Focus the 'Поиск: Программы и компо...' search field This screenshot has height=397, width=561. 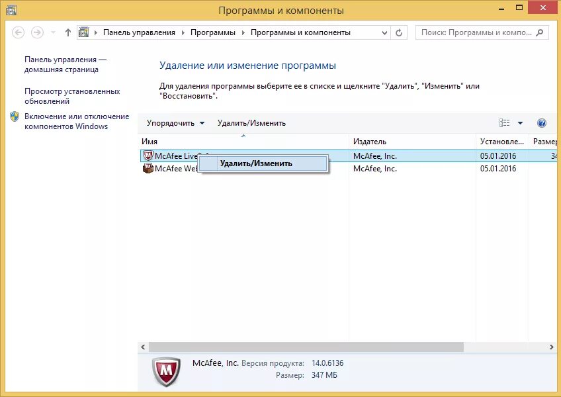(482, 32)
